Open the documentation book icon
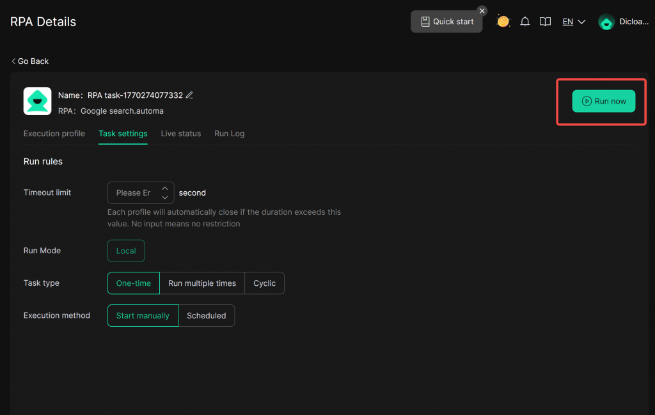The width and height of the screenshot is (655, 415). 545,22
